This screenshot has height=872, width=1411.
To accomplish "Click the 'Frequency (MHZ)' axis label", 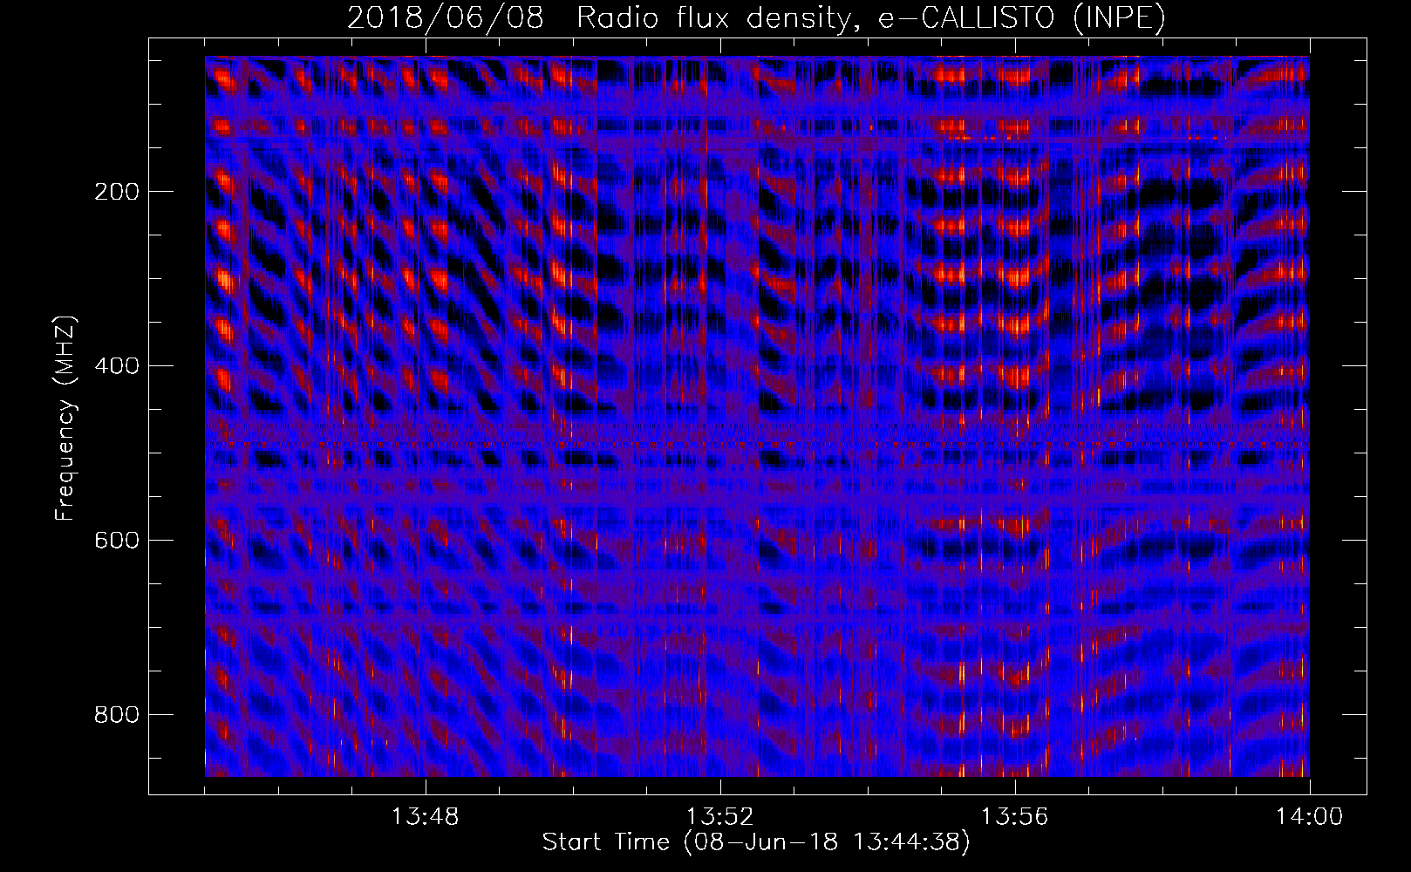I will [66, 418].
